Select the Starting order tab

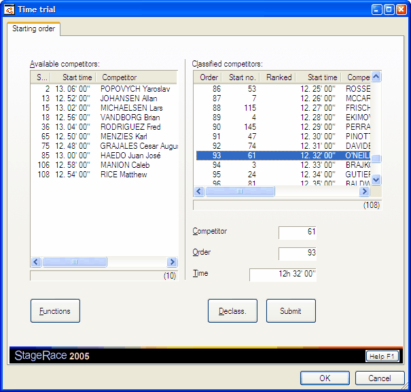pyautogui.click(x=33, y=29)
